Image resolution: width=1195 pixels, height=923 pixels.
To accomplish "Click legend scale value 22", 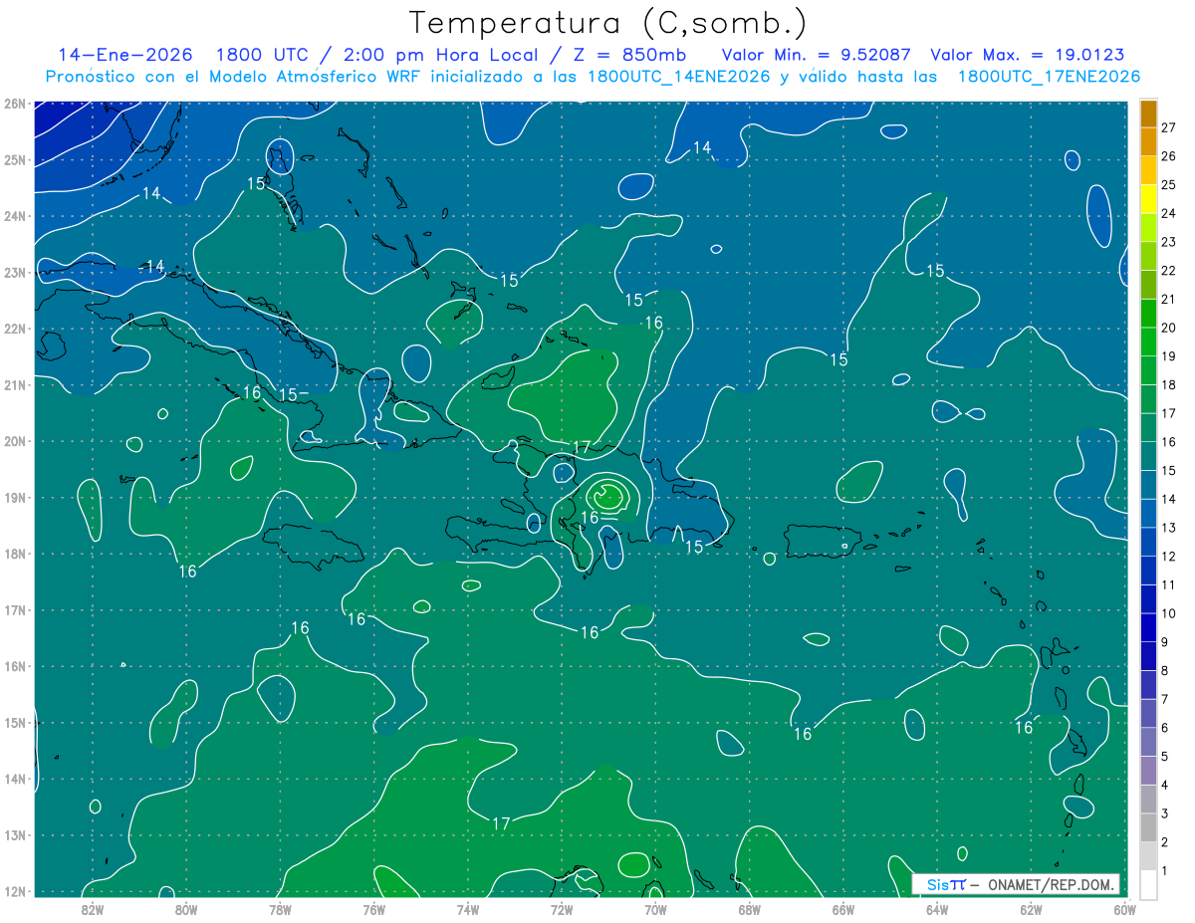I will point(1169,271).
